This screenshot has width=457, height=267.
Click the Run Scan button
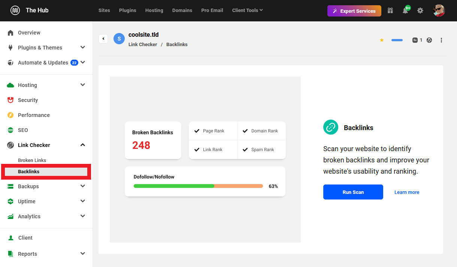(x=353, y=192)
